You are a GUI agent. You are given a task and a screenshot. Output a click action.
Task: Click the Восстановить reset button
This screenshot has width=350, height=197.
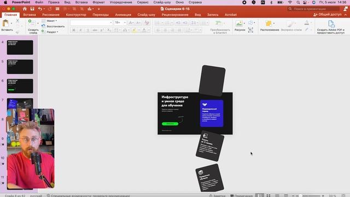tap(53, 26)
